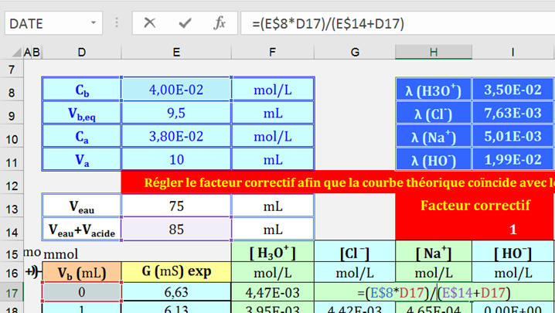Open Insert Function via the fx icon
The width and height of the screenshot is (555, 313).
click(220, 23)
